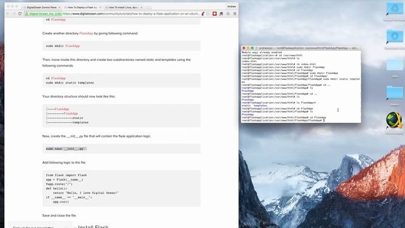The image size is (405, 228).
Task: Click the 'static templates' output line in Terminal
Action: (x=254, y=106)
